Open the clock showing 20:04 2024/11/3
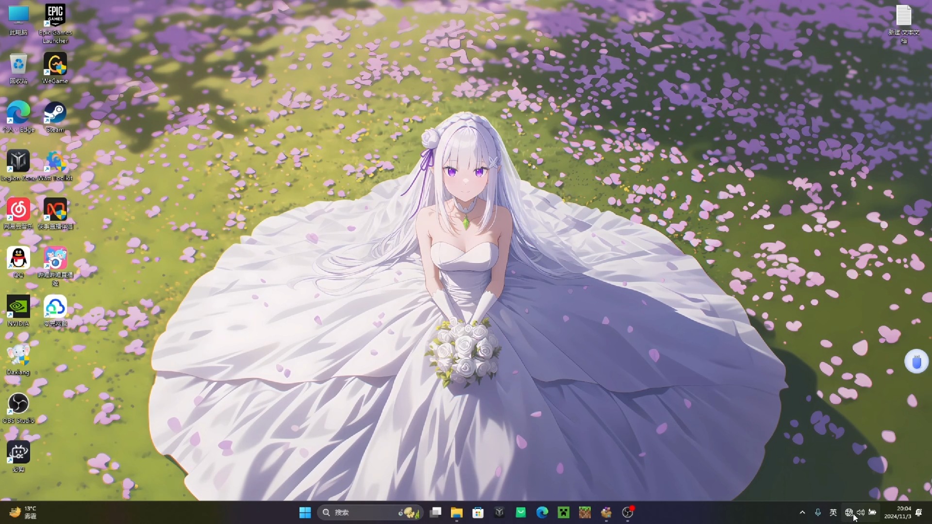Image resolution: width=932 pixels, height=524 pixels. [898, 512]
